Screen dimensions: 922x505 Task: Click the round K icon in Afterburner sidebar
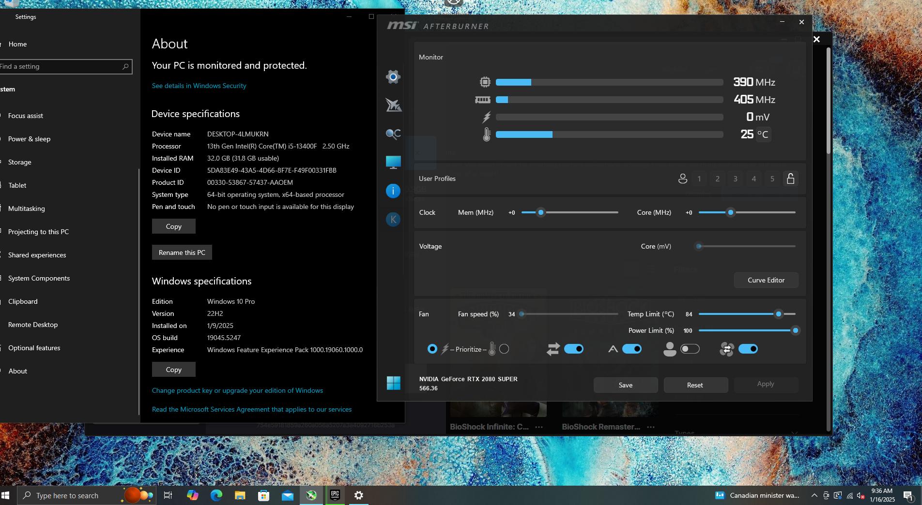(393, 220)
